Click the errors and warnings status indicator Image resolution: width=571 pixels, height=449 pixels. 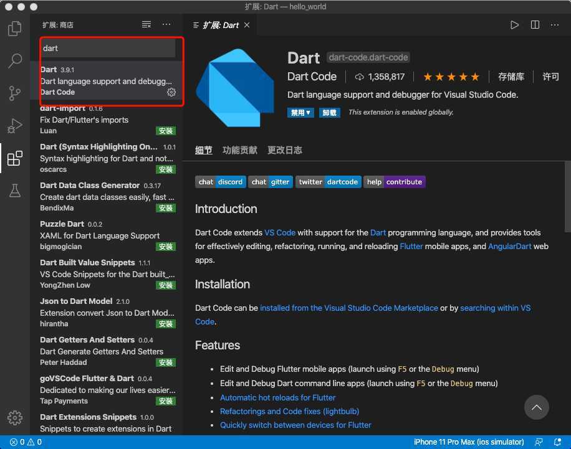26,442
